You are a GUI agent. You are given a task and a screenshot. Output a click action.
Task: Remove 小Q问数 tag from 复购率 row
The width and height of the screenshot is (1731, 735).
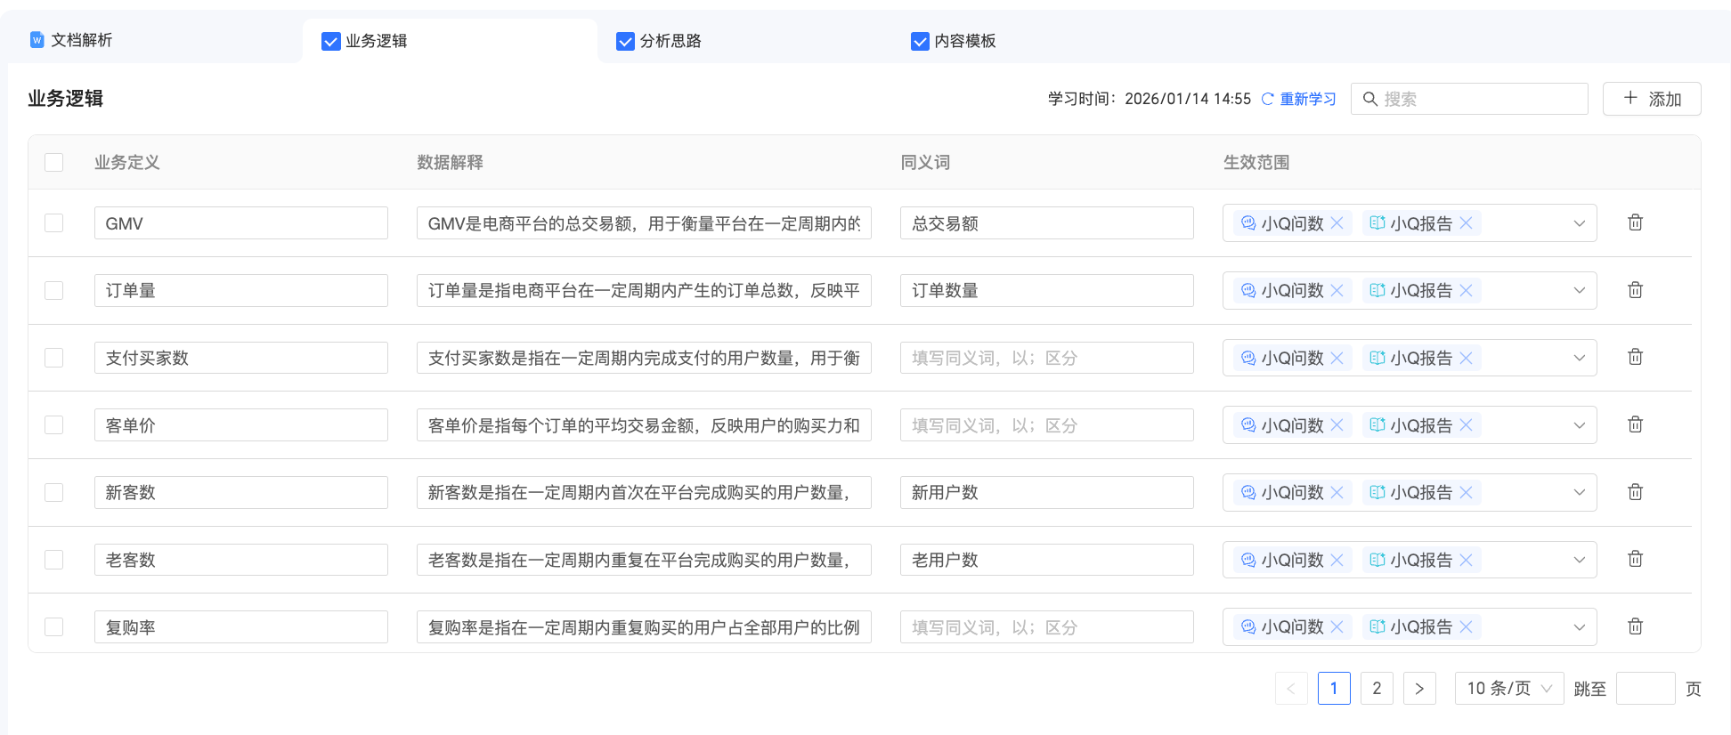(x=1337, y=626)
